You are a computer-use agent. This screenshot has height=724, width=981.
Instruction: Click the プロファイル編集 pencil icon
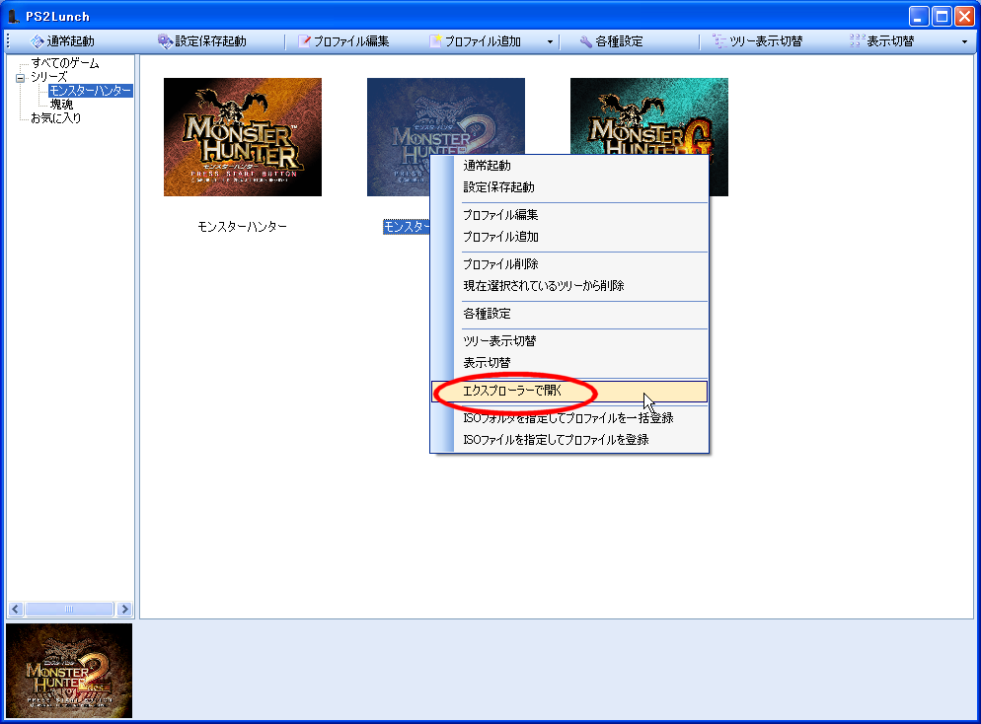[304, 41]
